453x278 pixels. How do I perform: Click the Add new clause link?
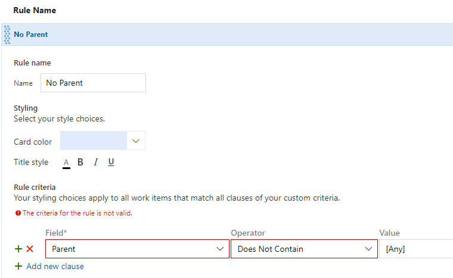55,266
